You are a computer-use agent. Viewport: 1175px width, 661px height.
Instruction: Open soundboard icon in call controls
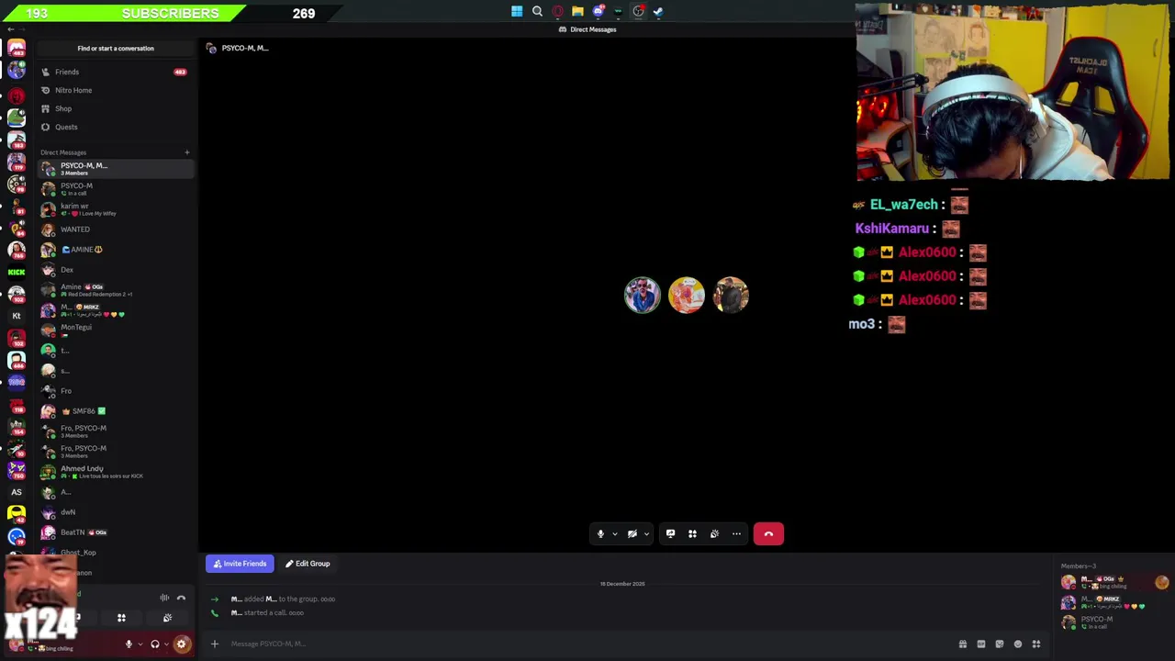click(714, 533)
